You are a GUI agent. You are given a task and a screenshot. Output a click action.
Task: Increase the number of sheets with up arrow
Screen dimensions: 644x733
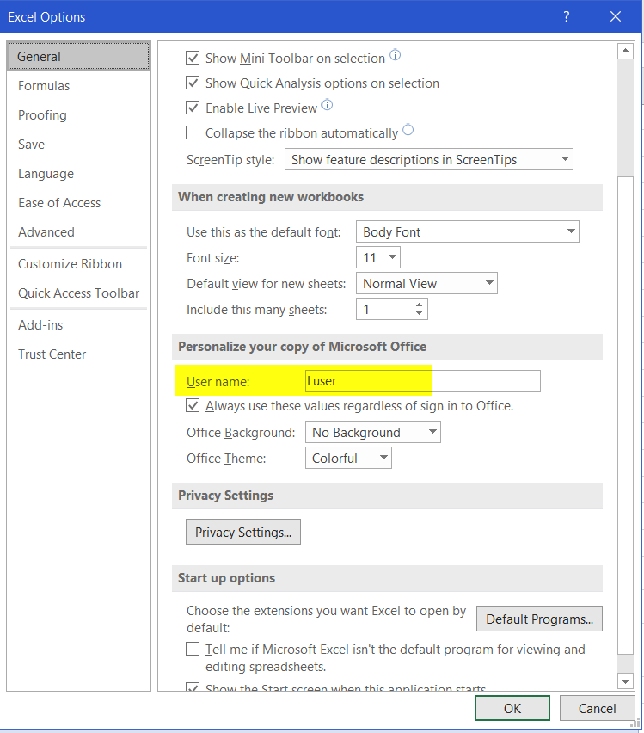[x=420, y=305]
